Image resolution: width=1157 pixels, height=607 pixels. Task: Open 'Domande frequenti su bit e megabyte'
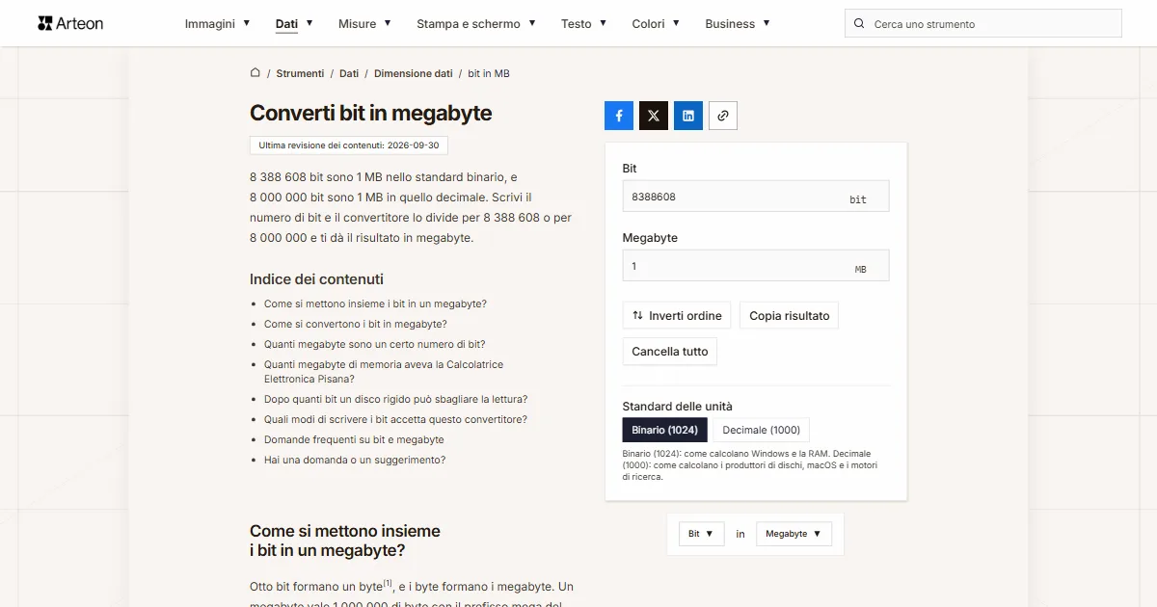354,439
